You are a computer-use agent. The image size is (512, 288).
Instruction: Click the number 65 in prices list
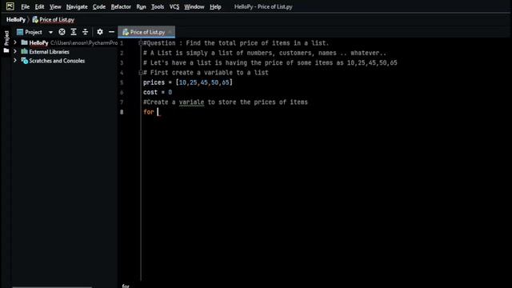coord(226,82)
